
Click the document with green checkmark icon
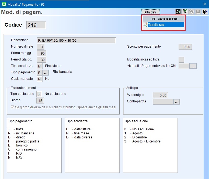click(185, 12)
